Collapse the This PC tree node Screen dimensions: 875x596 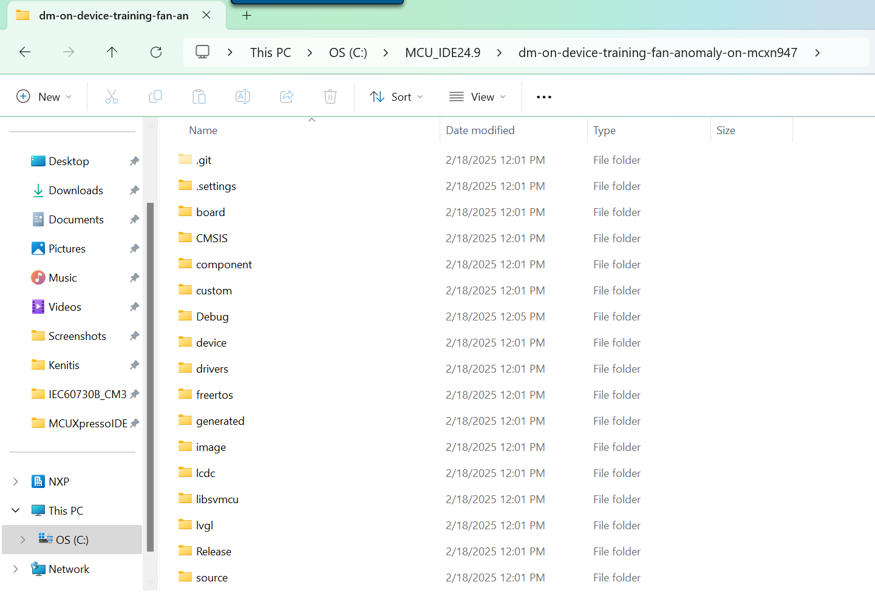(16, 510)
